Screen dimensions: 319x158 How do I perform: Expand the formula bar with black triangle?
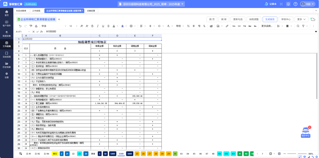[316, 32]
